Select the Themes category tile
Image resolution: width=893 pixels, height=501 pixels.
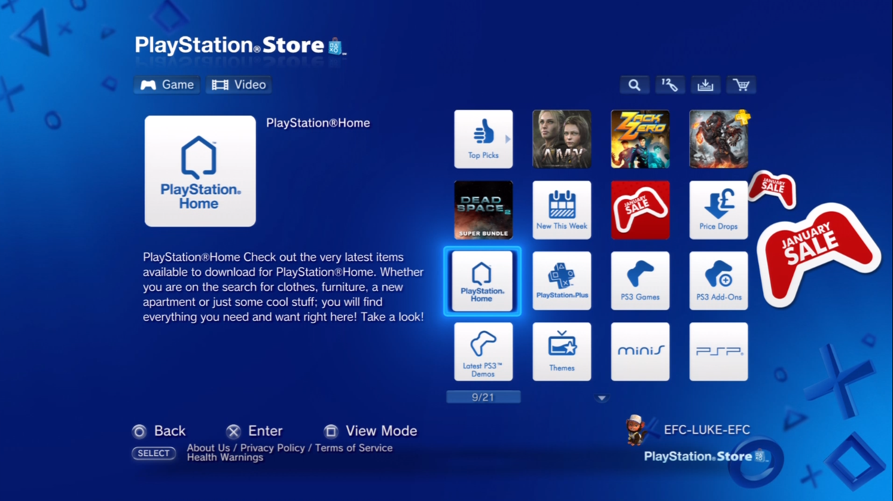[x=561, y=352]
